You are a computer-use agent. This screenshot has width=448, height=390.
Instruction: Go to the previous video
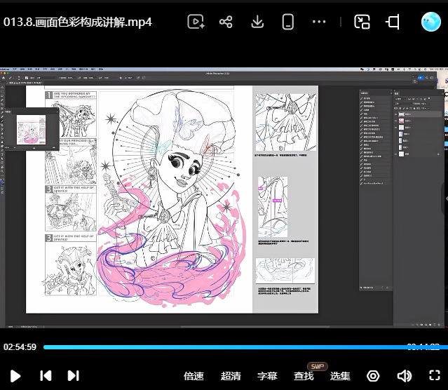point(46,376)
